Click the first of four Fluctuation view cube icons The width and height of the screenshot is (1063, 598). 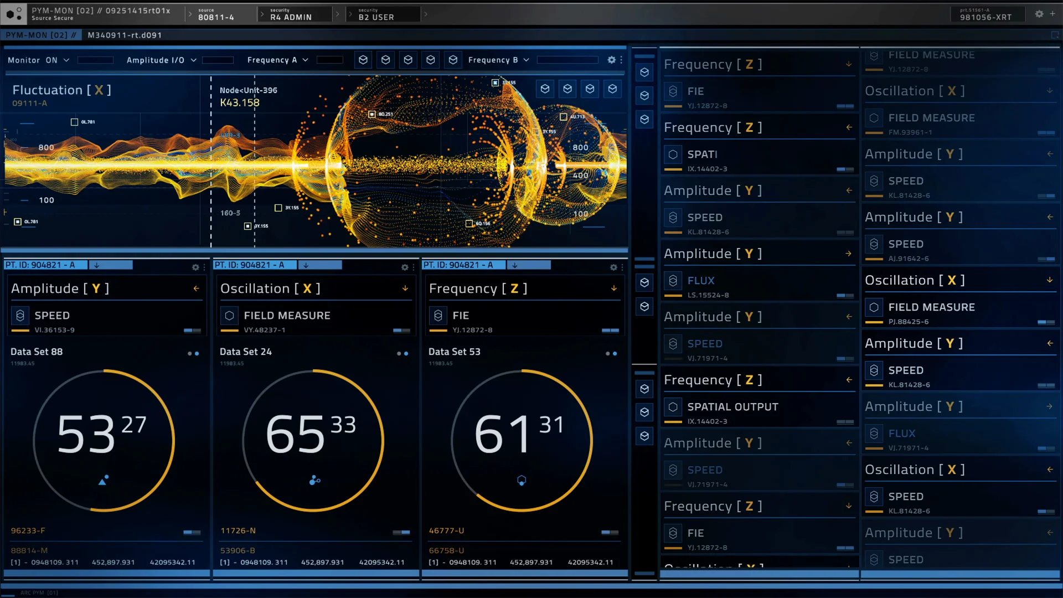[x=545, y=89]
